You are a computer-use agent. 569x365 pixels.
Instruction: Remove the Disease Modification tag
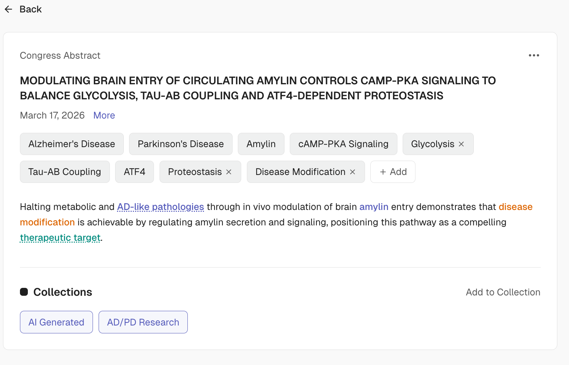click(353, 172)
